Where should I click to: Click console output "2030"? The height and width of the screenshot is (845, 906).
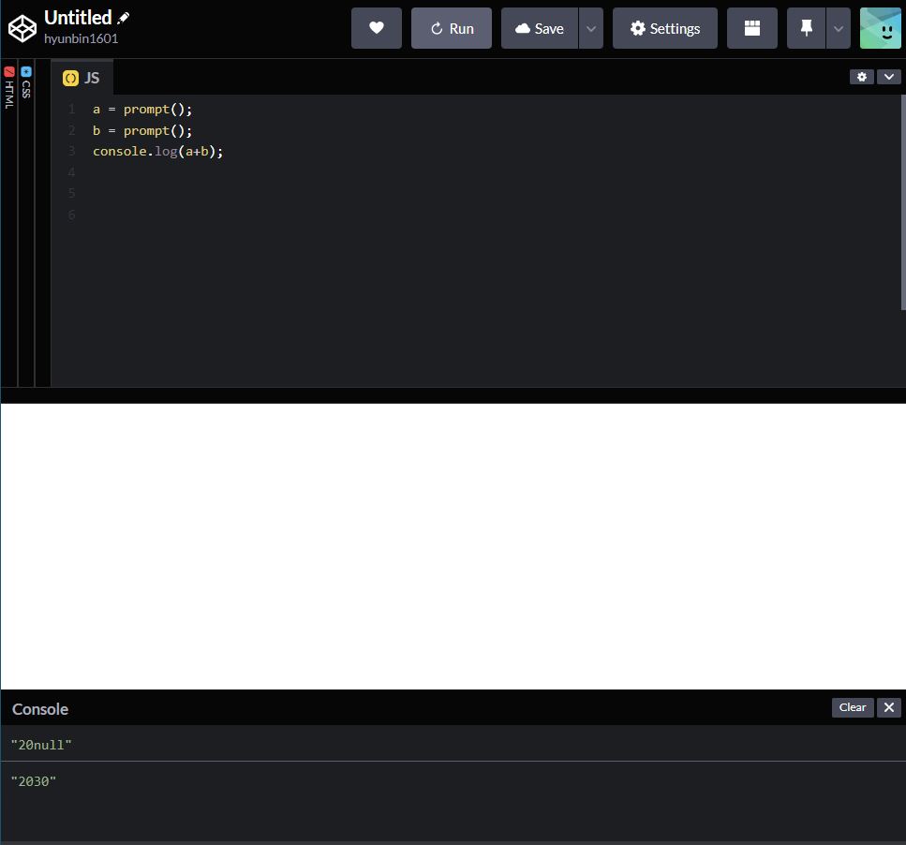[x=34, y=781]
